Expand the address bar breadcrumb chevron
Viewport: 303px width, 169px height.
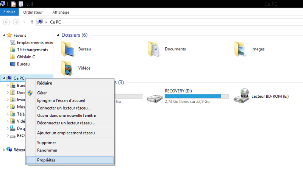[x=46, y=22]
